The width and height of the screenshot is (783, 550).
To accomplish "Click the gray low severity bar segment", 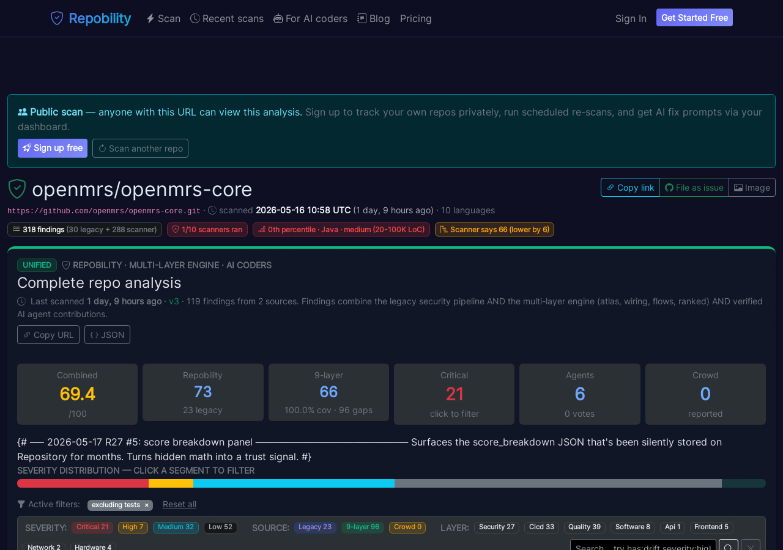I will [x=558, y=483].
